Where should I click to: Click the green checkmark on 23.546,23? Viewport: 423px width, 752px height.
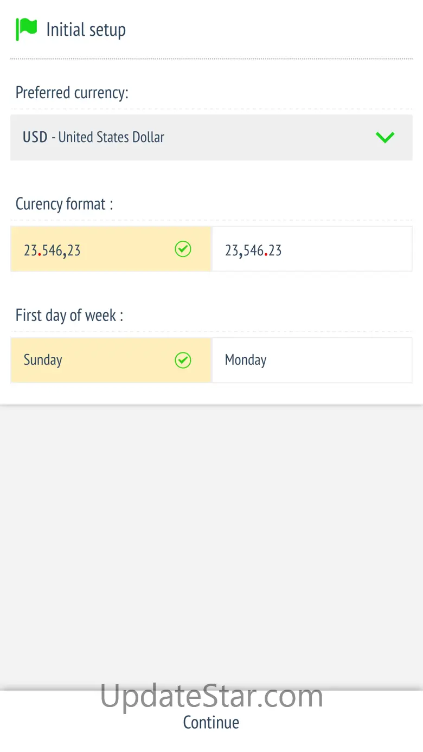(x=183, y=249)
